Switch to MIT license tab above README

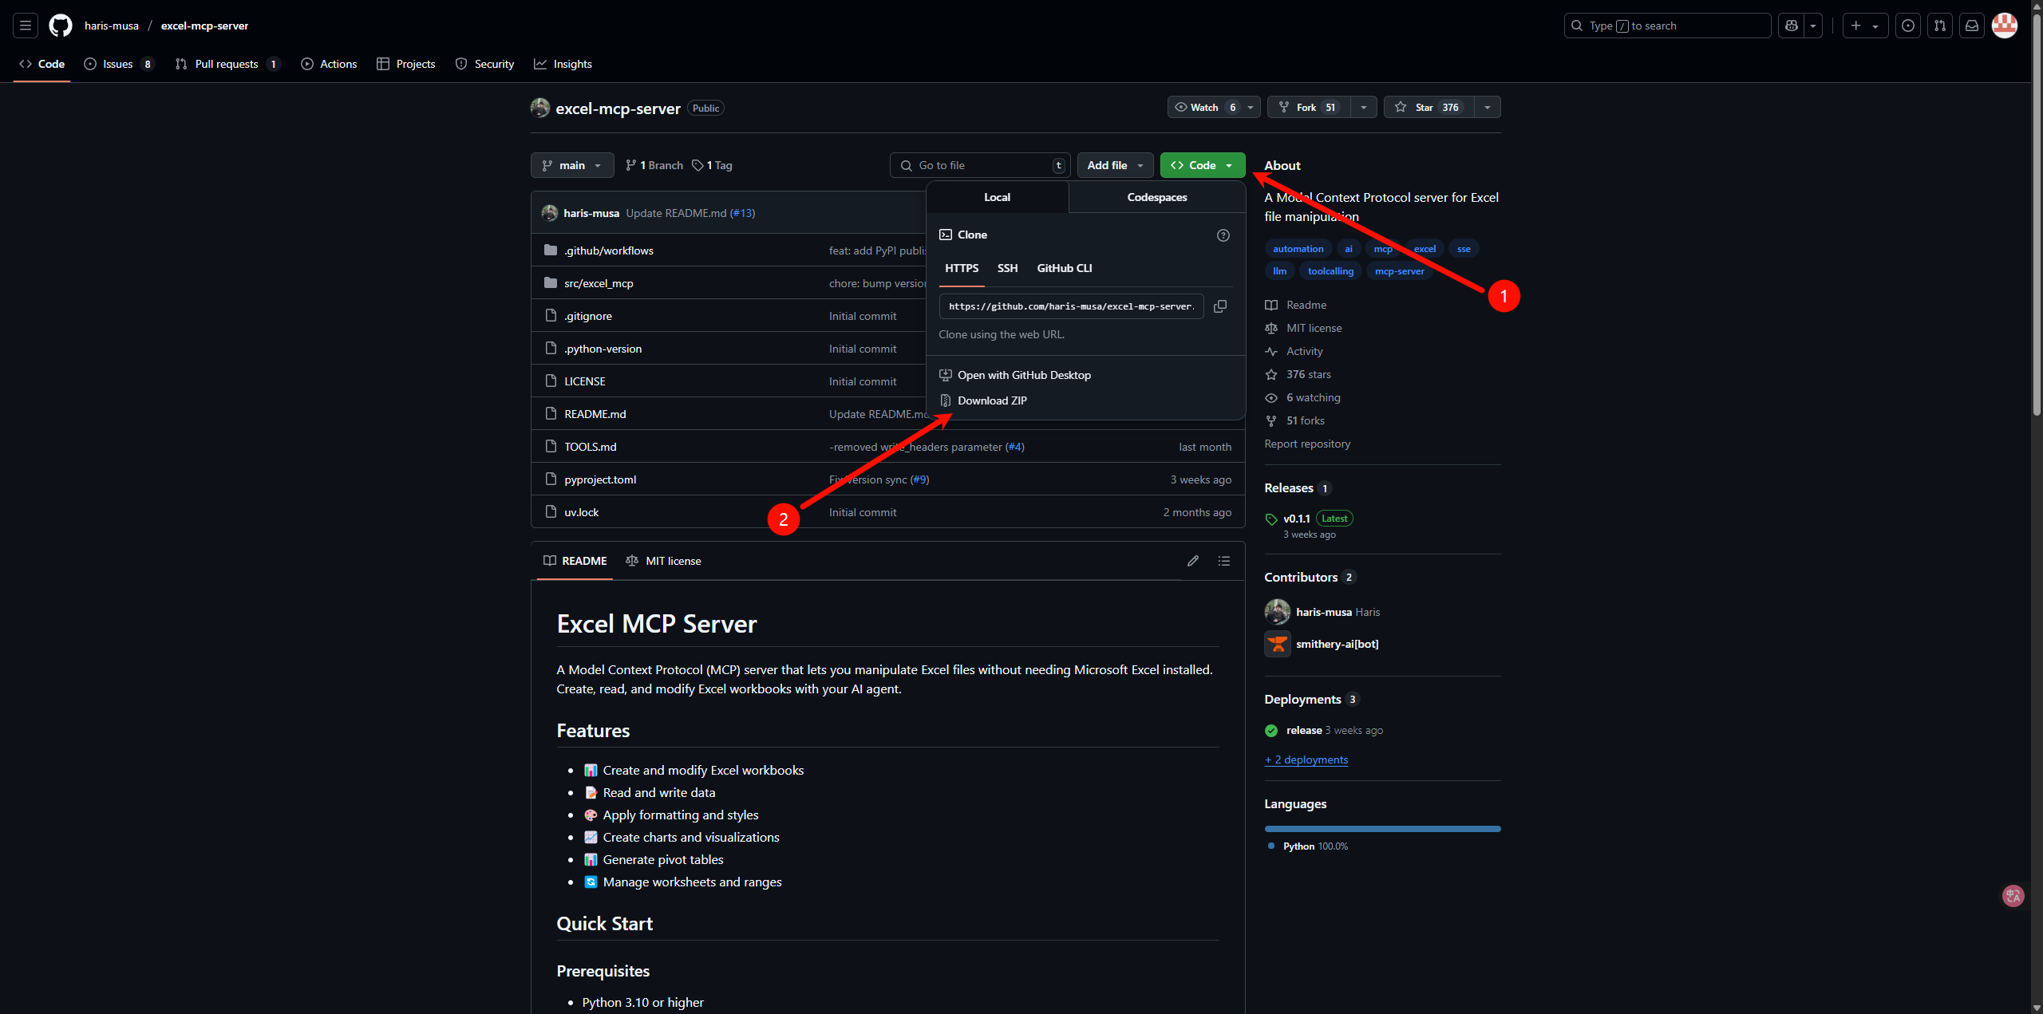point(664,561)
